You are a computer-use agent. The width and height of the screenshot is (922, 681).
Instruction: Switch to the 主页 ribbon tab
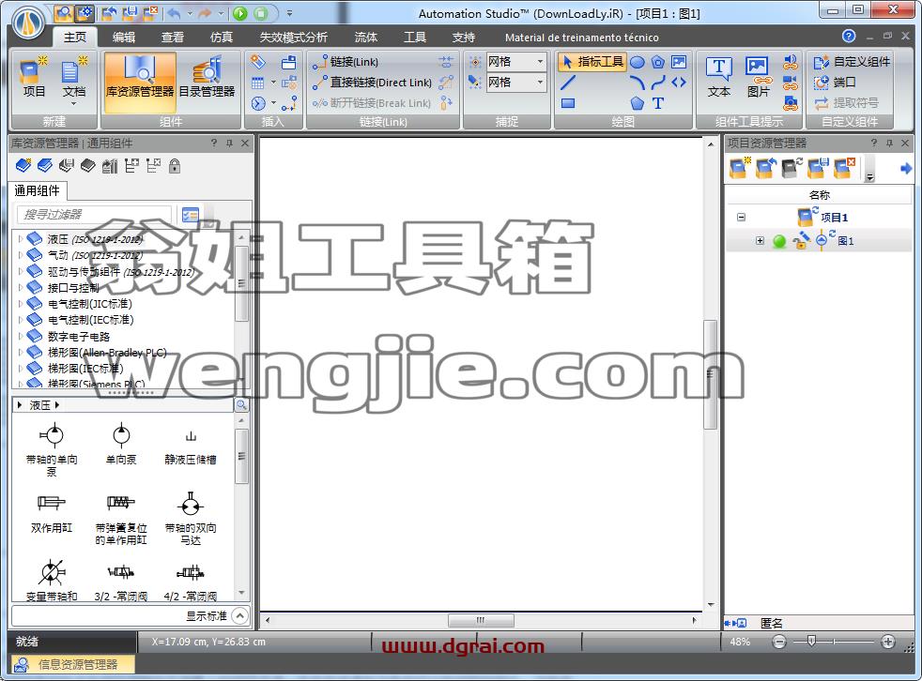[x=75, y=37]
